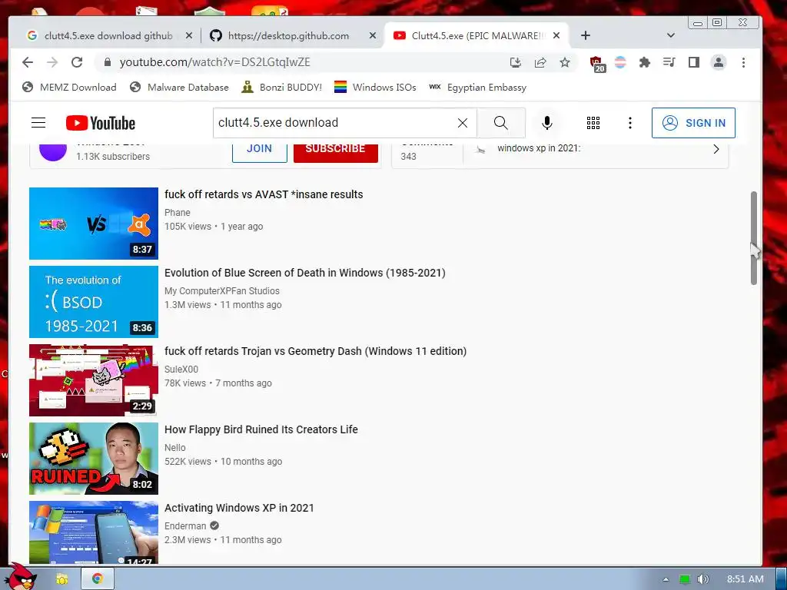The width and height of the screenshot is (787, 590).
Task: Switch to the clutt4.5.exe download github tab
Action: [108, 35]
